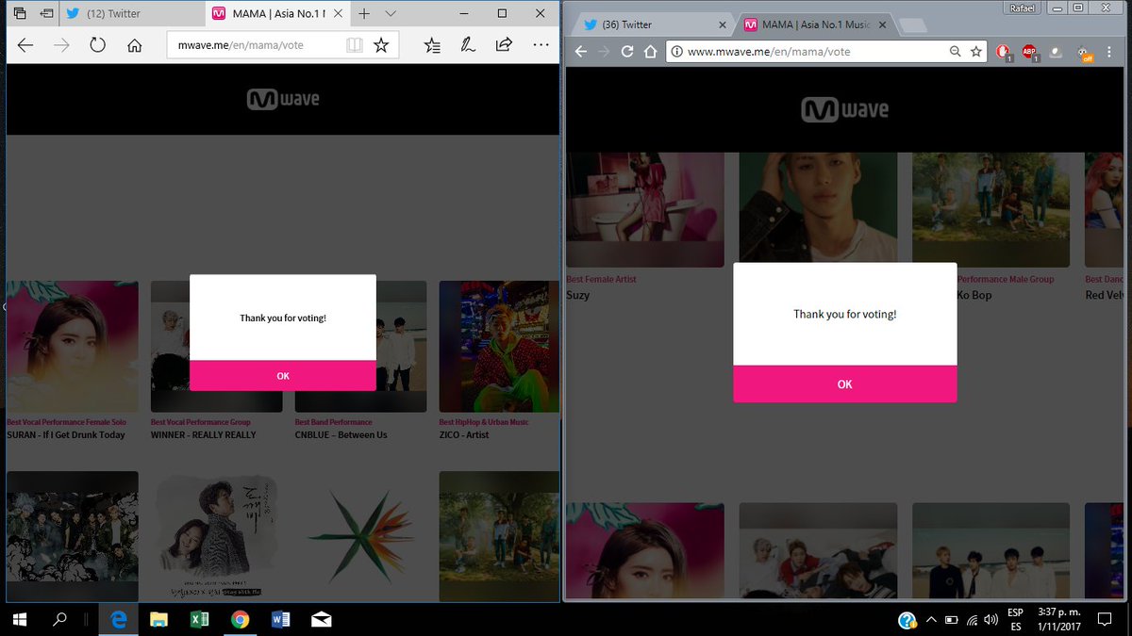This screenshot has width=1132, height=636.
Task: Open the Edge Hub favorites list
Action: pos(432,44)
